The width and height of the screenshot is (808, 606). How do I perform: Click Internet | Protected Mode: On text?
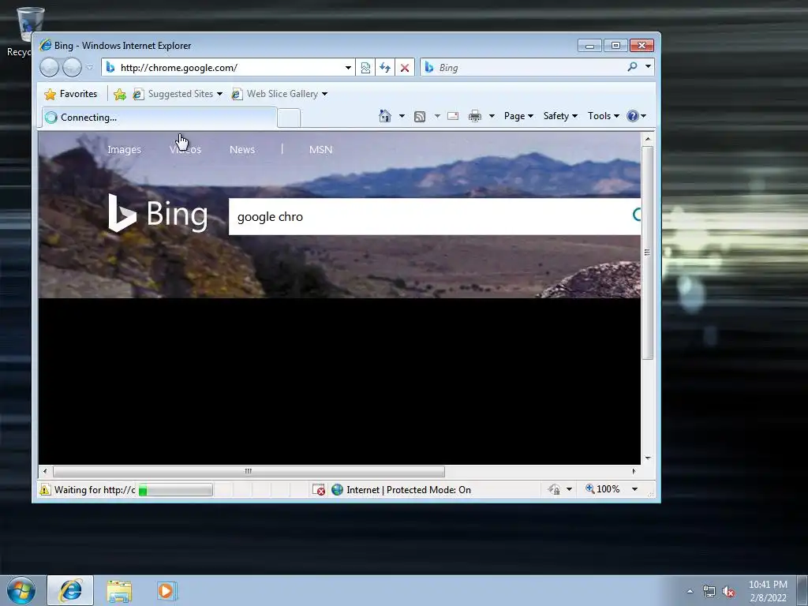coord(409,489)
